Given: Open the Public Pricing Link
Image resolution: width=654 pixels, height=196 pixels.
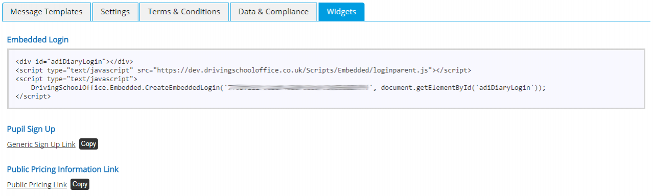Looking at the screenshot, I should [x=37, y=185].
